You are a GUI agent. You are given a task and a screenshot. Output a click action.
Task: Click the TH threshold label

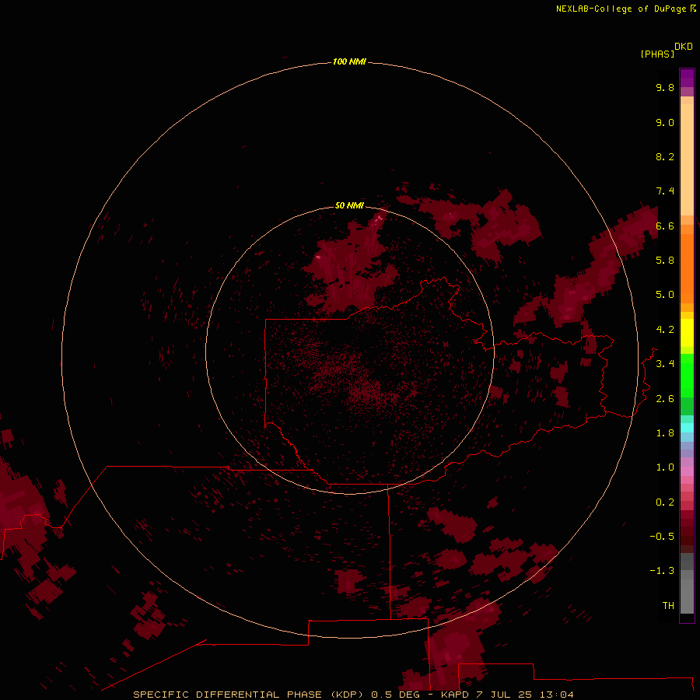click(668, 606)
